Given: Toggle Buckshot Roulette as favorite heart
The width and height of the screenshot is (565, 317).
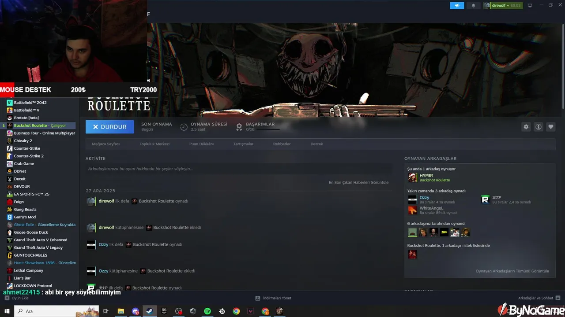Looking at the screenshot, I should [x=551, y=127].
